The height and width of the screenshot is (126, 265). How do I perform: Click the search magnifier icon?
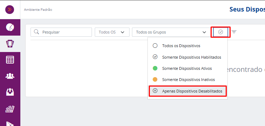tap(37, 32)
